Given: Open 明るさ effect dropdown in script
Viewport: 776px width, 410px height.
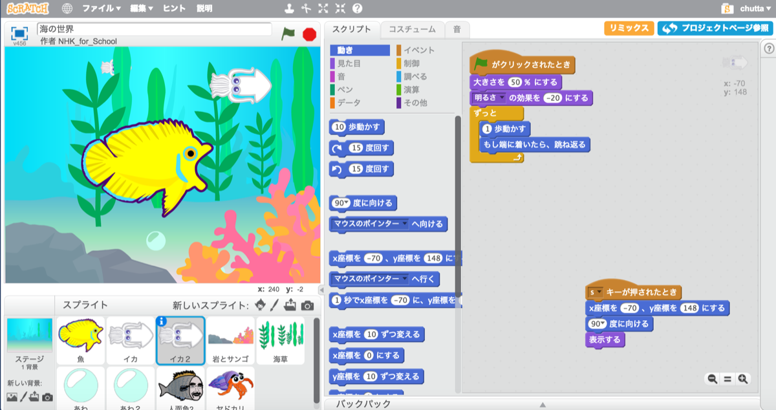Looking at the screenshot, I should coord(502,98).
